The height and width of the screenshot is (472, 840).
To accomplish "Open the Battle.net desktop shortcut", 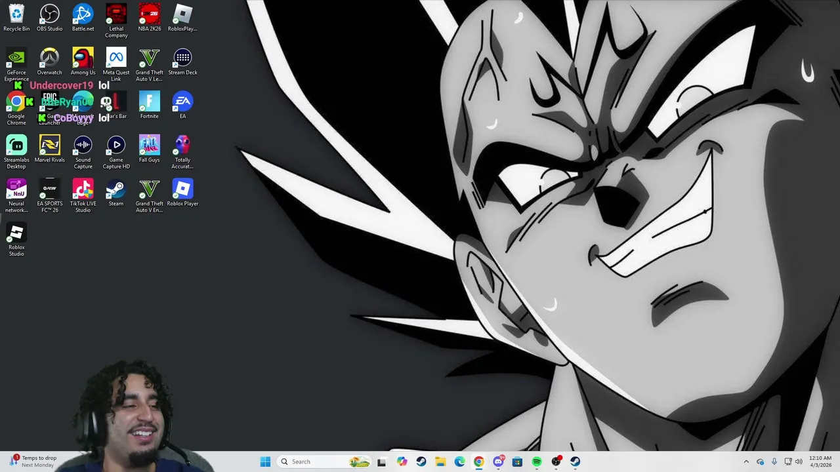I will pyautogui.click(x=83, y=18).
